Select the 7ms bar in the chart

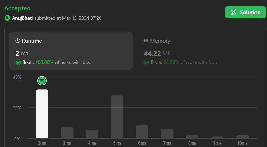(x=167, y=133)
